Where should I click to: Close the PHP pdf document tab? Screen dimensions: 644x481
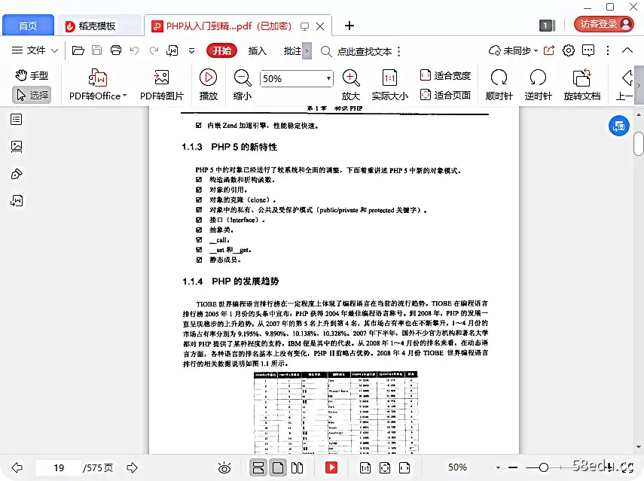[x=320, y=26]
